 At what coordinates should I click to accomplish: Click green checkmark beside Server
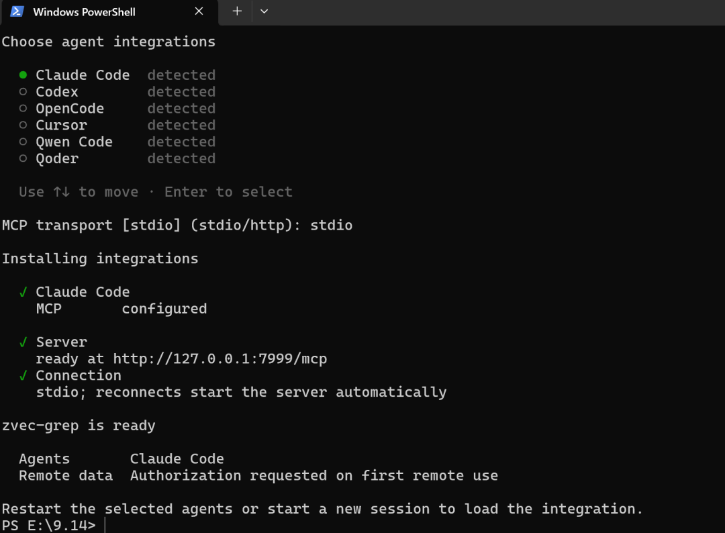pos(23,342)
